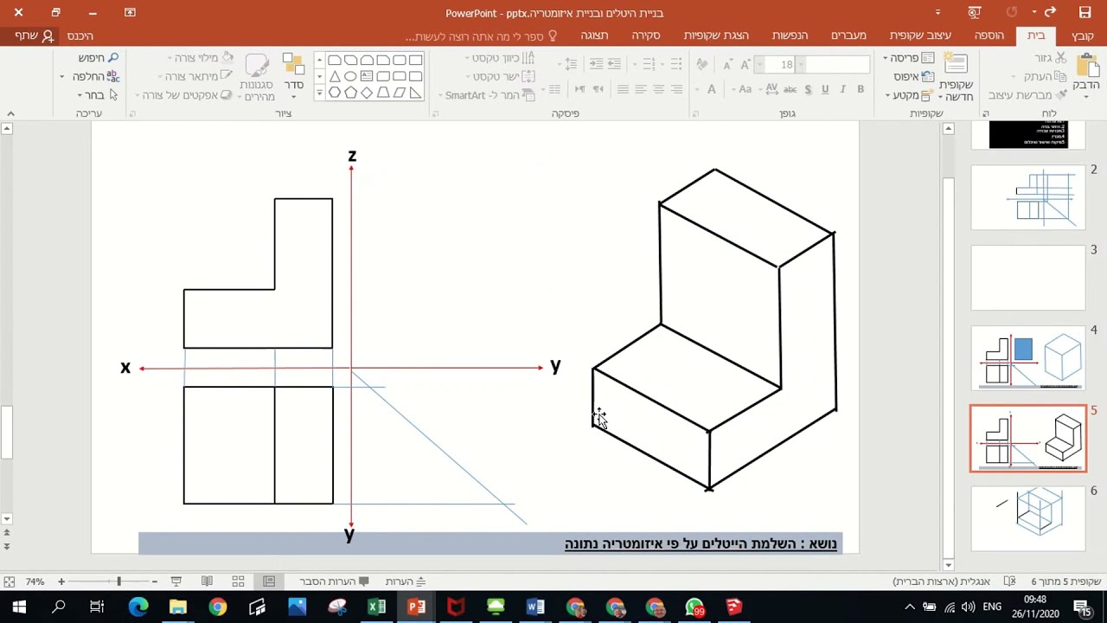Viewport: 1107px width, 623px height.
Task: Toggle Underline formatting button
Action: point(825,89)
